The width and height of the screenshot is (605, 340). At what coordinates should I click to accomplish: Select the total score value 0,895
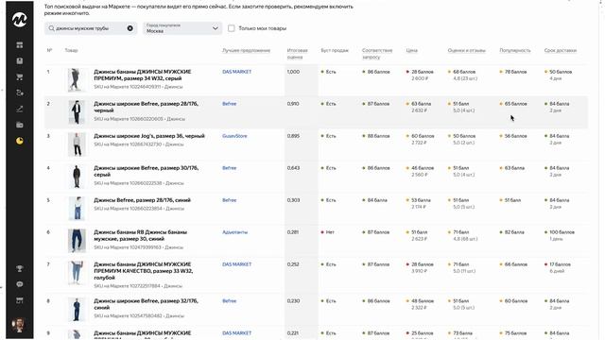coord(293,136)
